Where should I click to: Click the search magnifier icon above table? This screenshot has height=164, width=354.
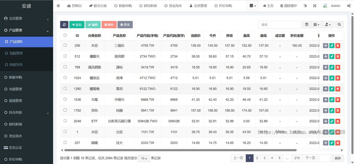(x=339, y=25)
